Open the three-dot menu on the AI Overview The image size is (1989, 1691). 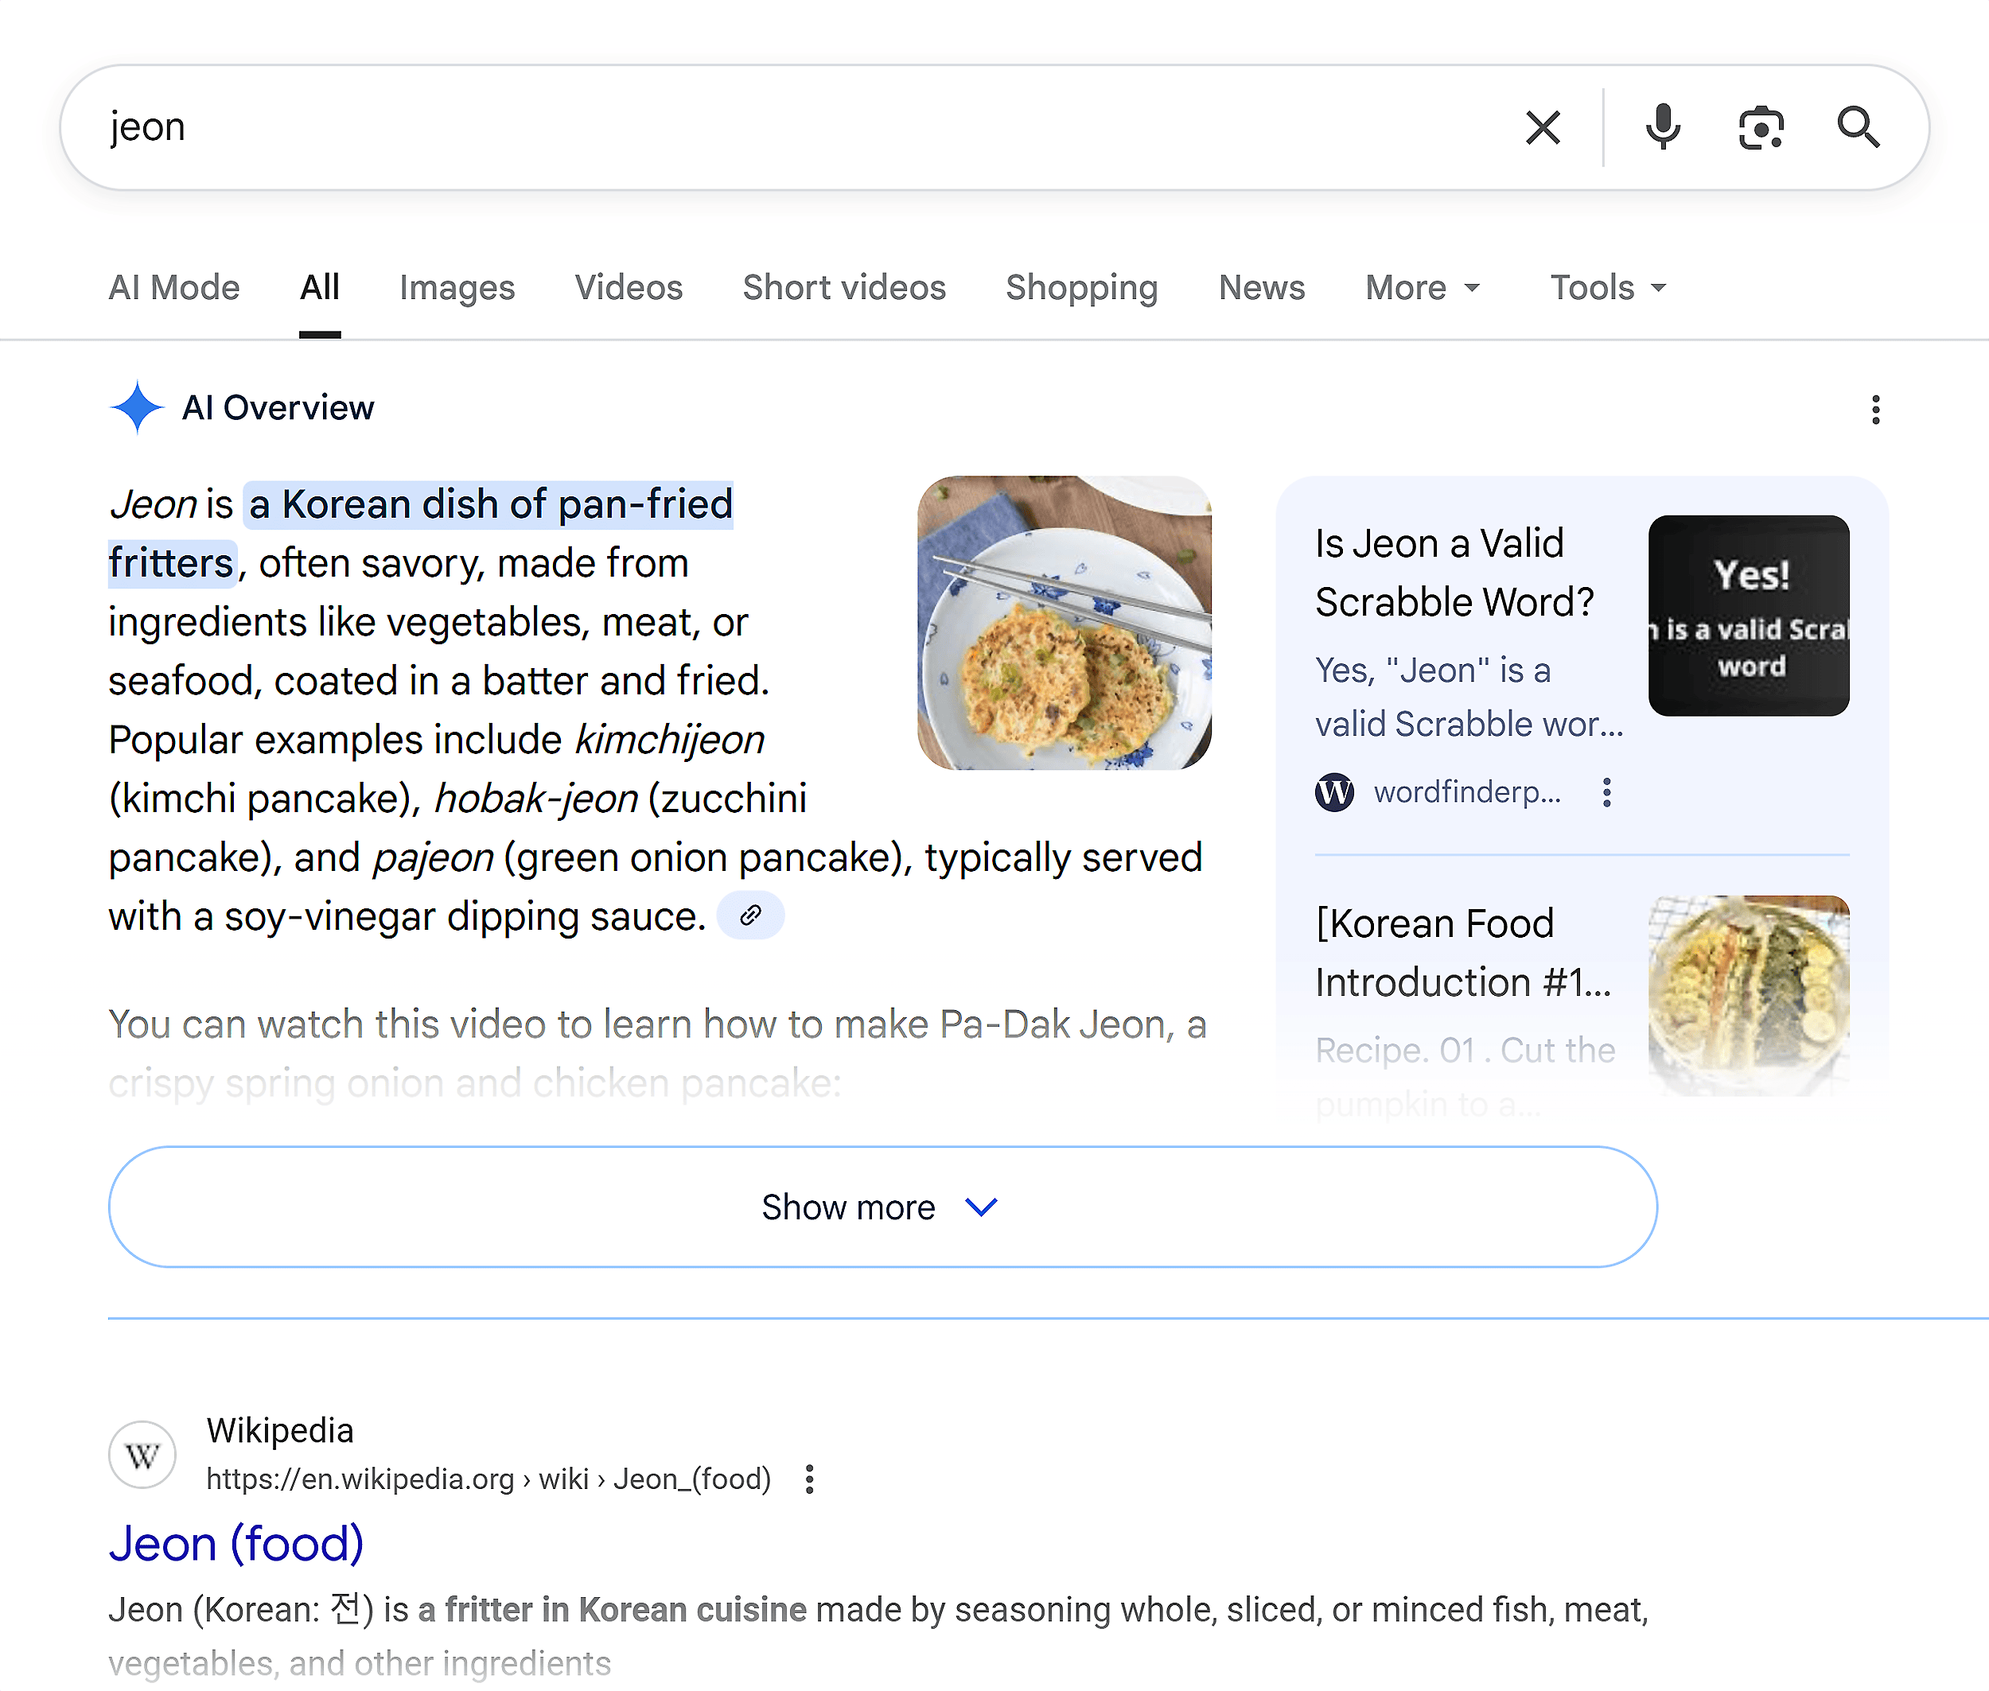(x=1875, y=410)
